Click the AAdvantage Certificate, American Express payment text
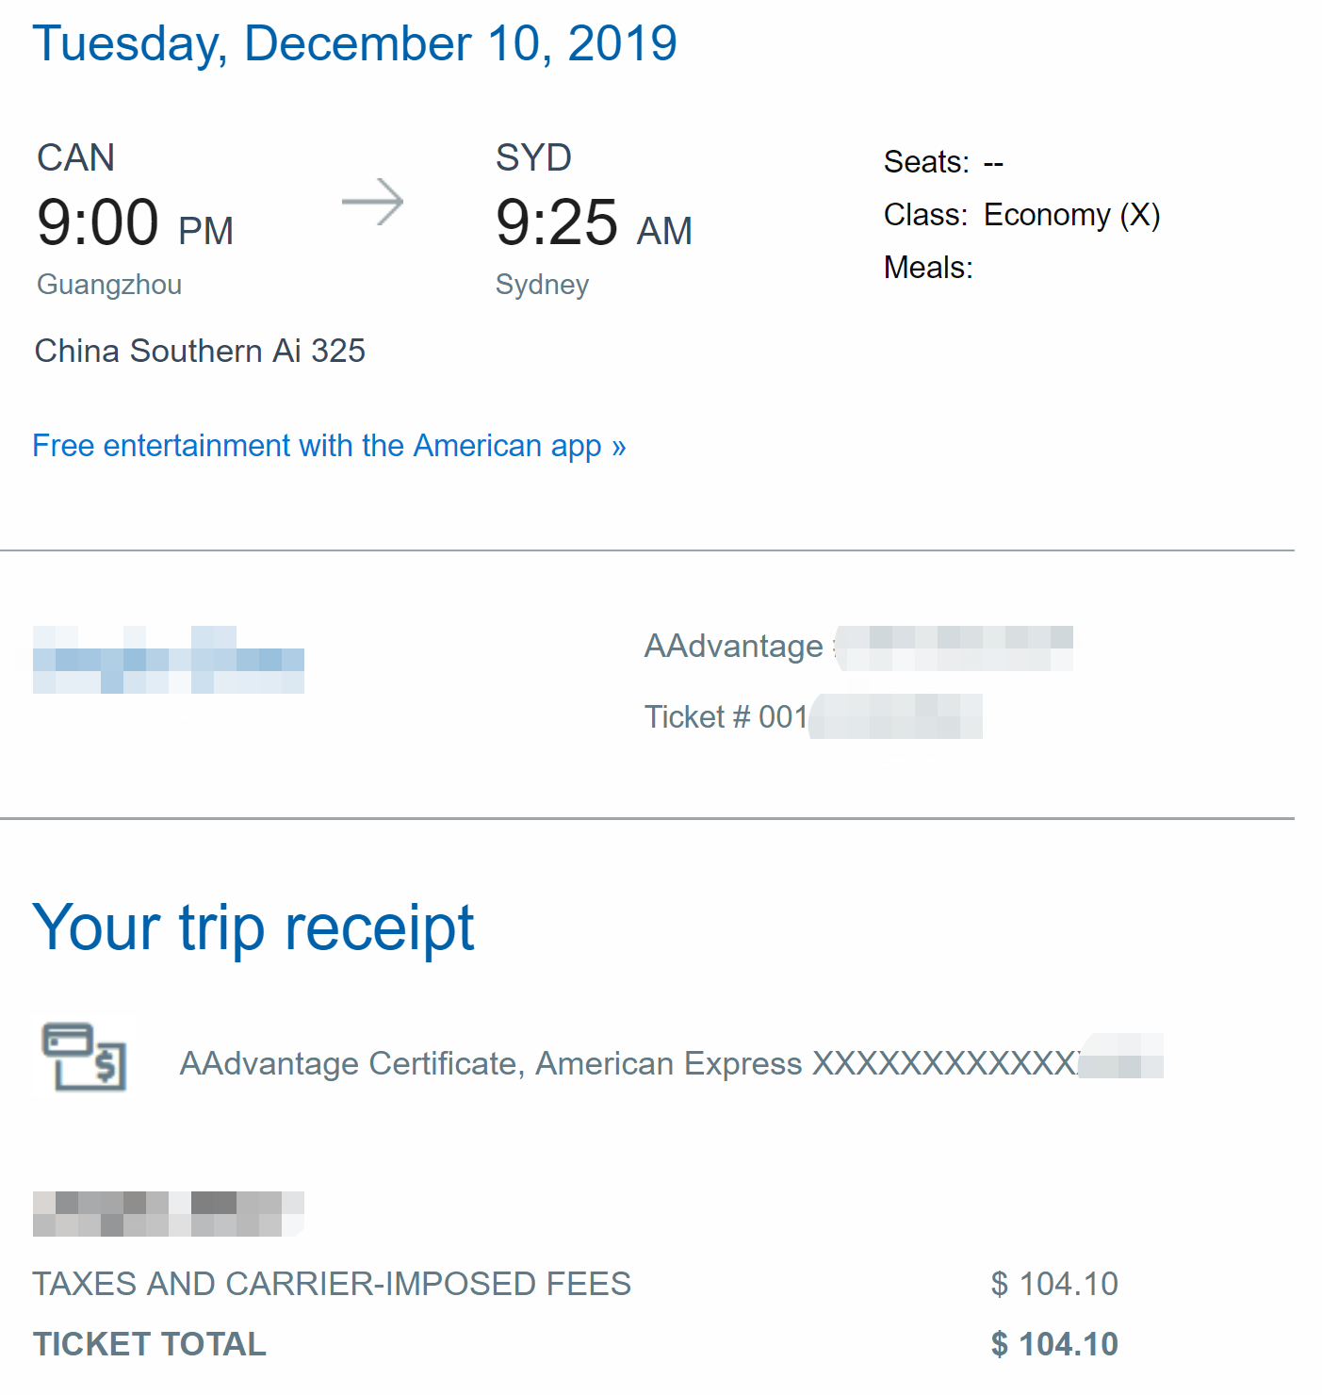Screen dimensions: 1322x1395 (x=671, y=1063)
